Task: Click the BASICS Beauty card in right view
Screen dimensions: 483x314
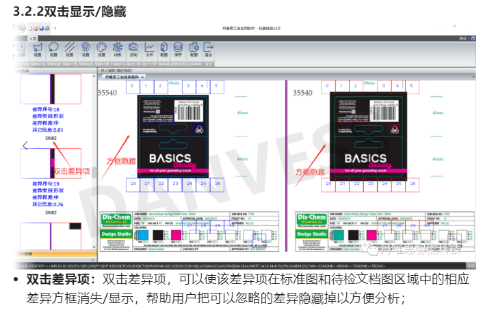Action: pos(369,137)
